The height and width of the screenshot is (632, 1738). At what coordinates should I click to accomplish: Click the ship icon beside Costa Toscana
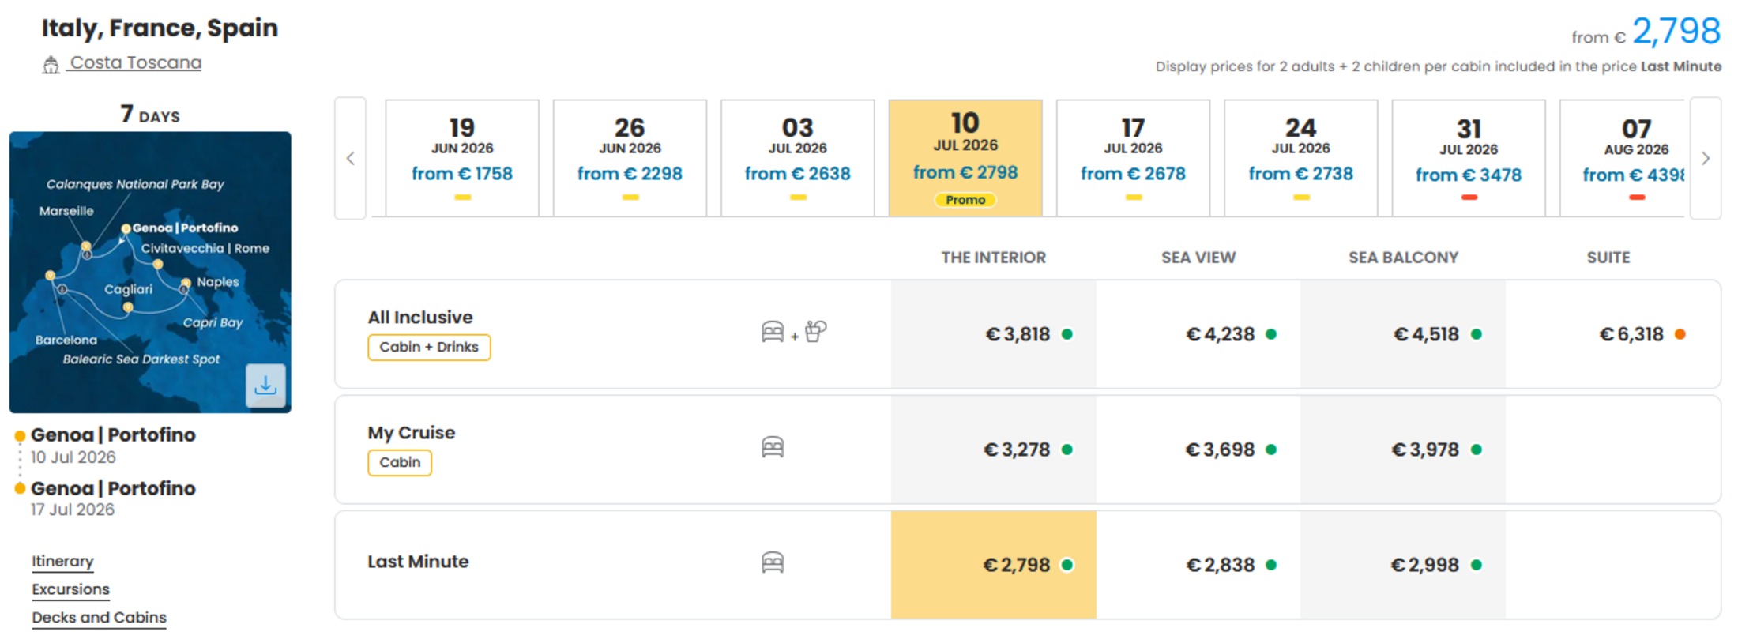(x=51, y=65)
